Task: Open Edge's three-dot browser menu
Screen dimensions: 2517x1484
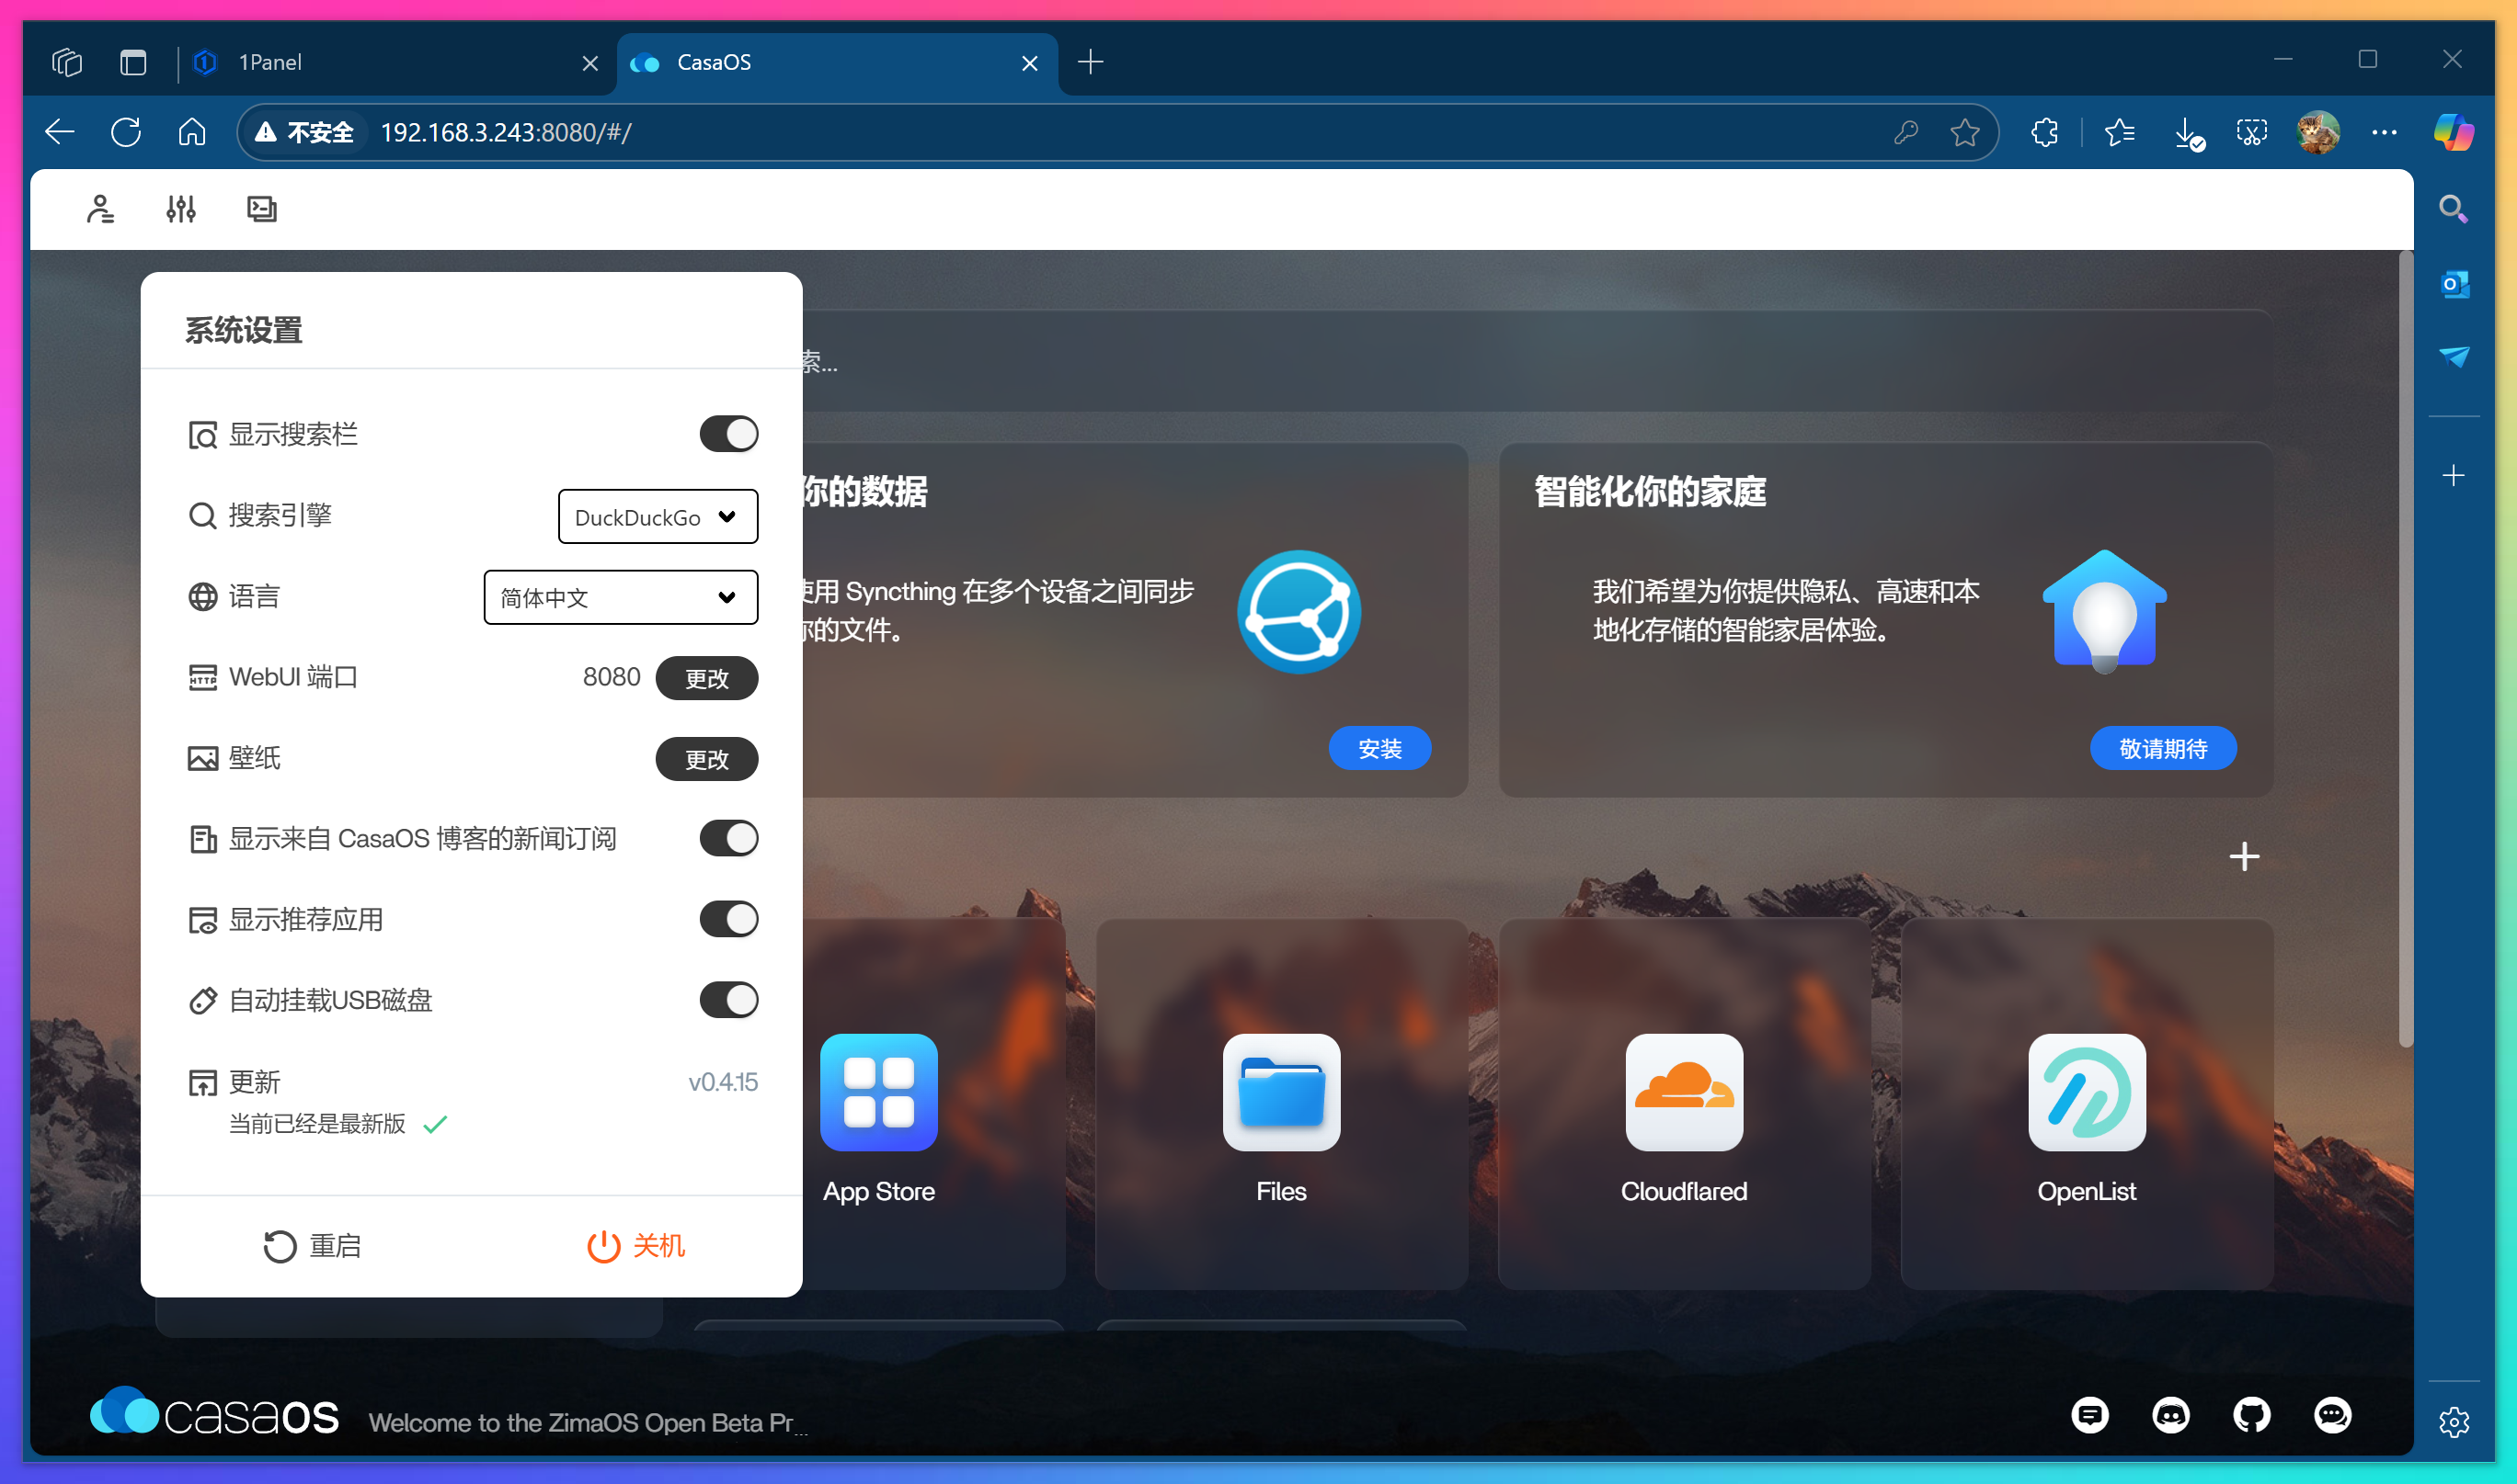Action: point(2385,131)
